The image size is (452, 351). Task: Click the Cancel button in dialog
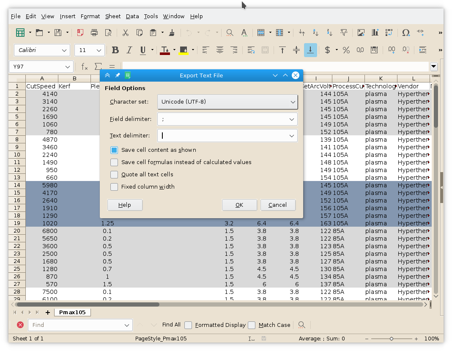coord(278,205)
